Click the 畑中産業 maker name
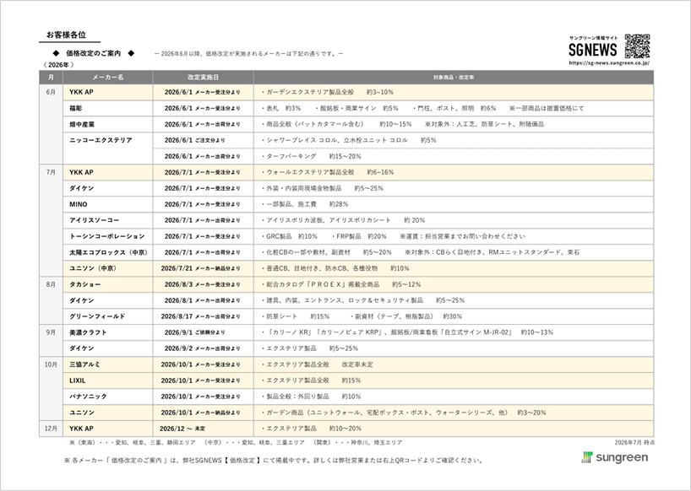 pos(82,125)
